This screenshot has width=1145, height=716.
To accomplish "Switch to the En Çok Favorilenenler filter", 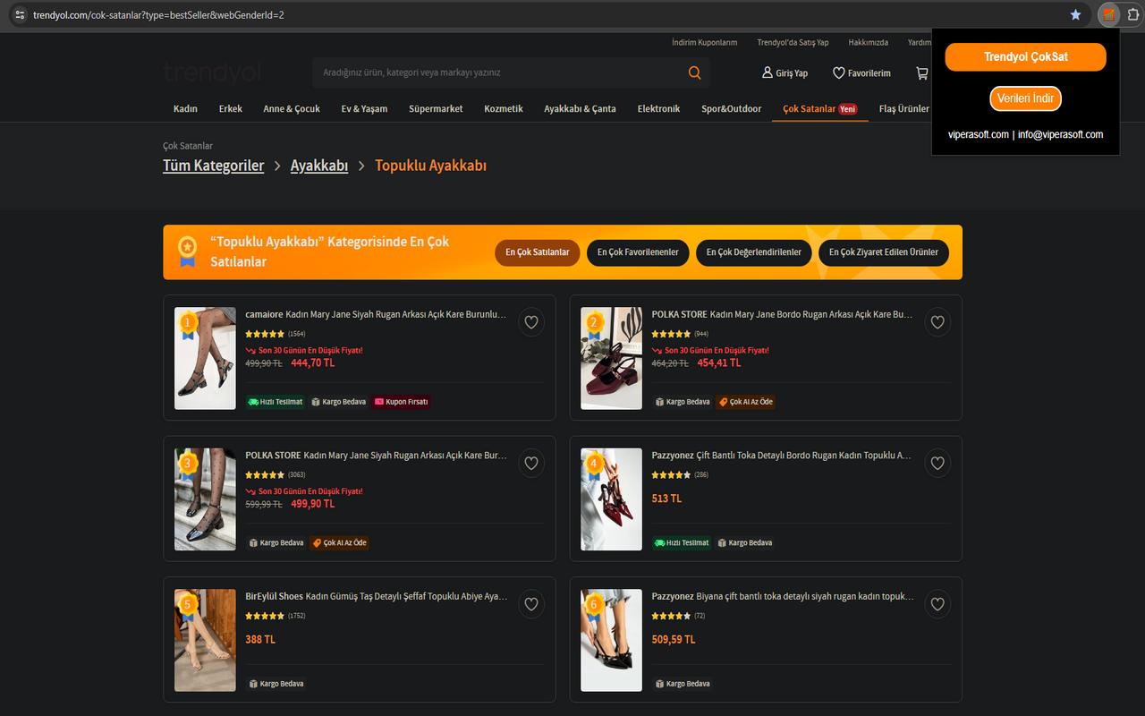I will coord(638,252).
